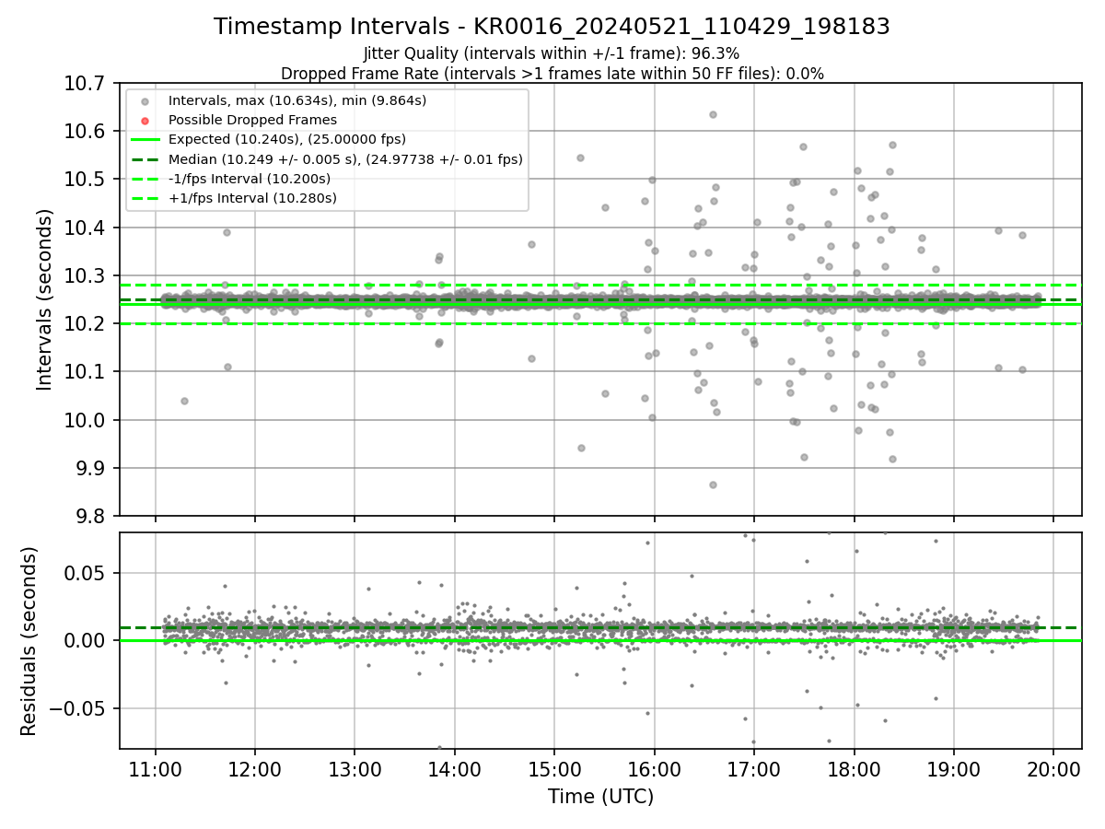The height and width of the screenshot is (829, 1105).
Task: Click the 11:00 time tick label
Action: [x=155, y=768]
